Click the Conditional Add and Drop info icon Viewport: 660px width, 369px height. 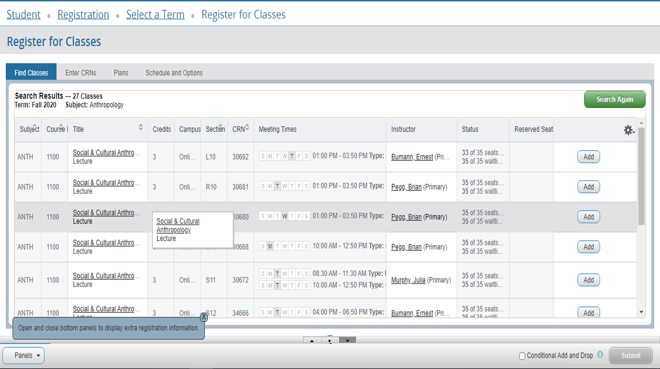point(600,355)
